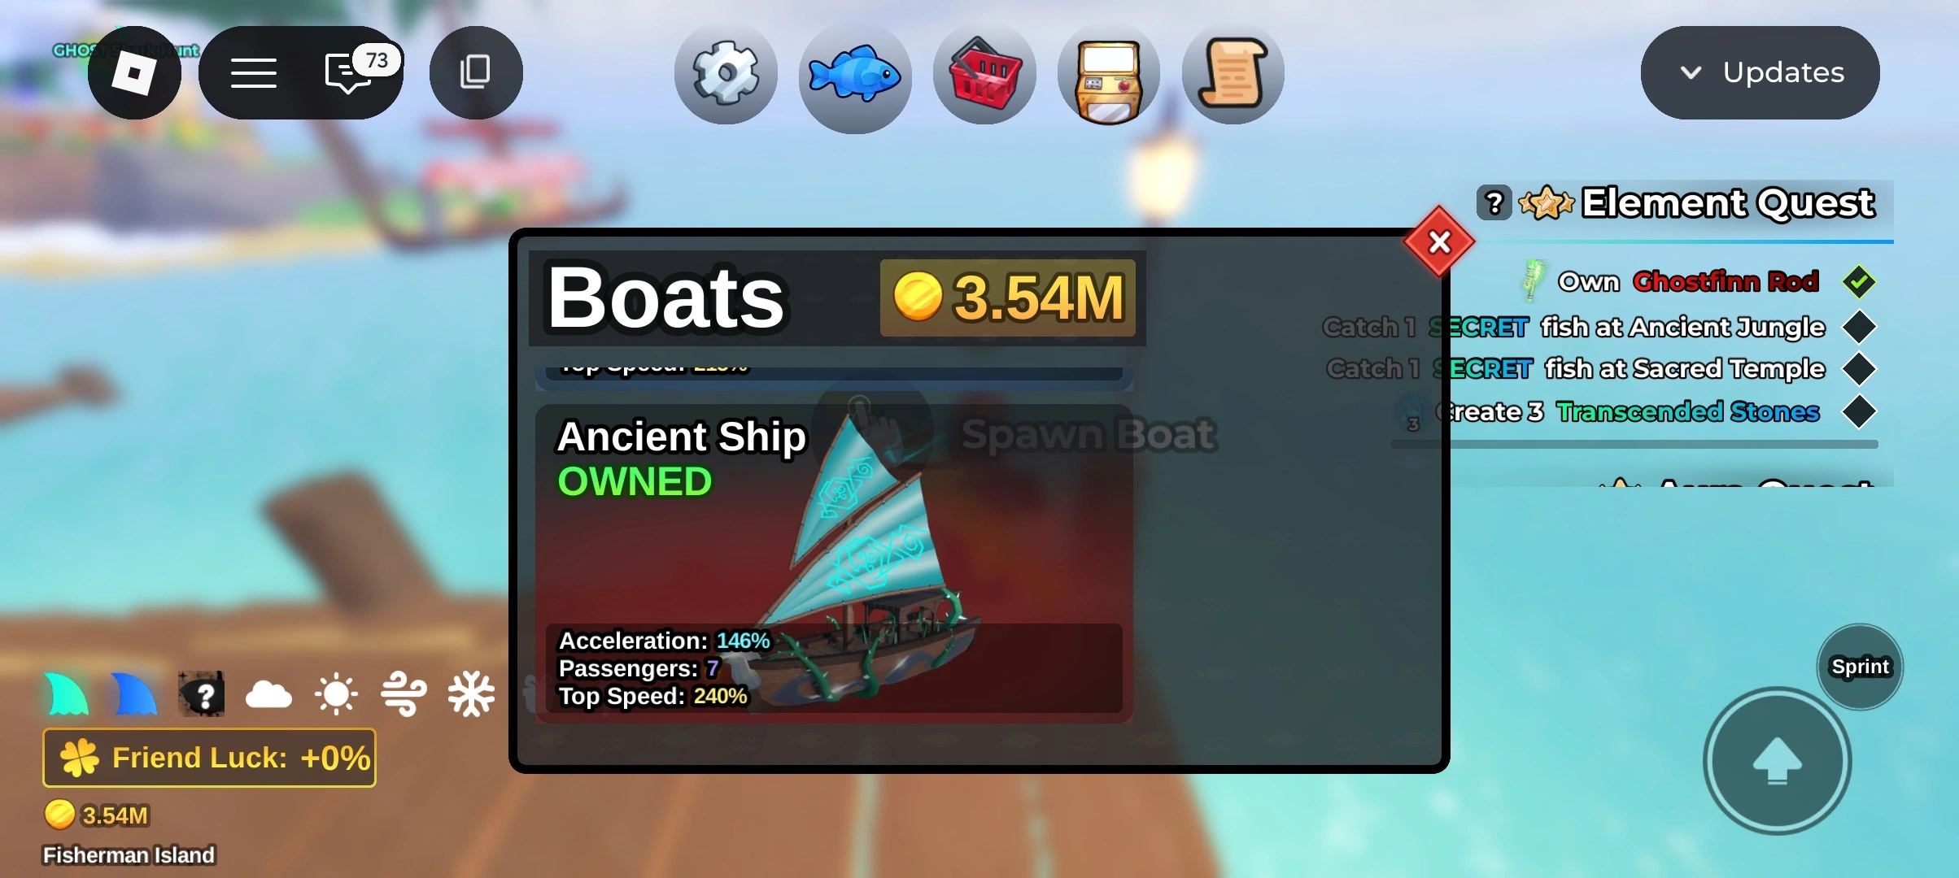The height and width of the screenshot is (878, 1959).
Task: Toggle the Own Ghostfinn Rod checkmark
Action: (1859, 282)
